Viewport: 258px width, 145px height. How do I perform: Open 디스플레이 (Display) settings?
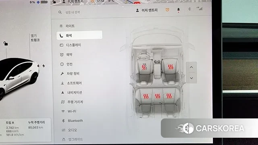pyautogui.click(x=70, y=45)
